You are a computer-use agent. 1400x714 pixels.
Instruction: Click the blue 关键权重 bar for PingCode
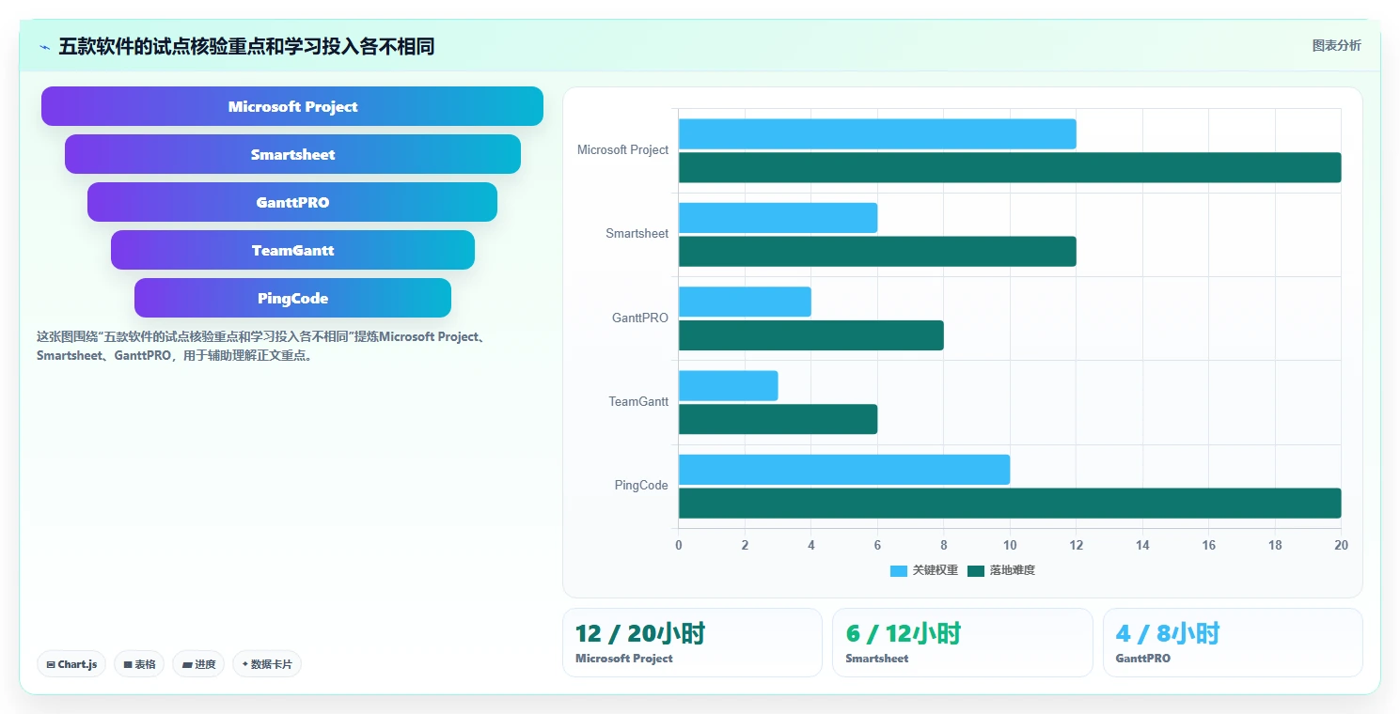844,470
